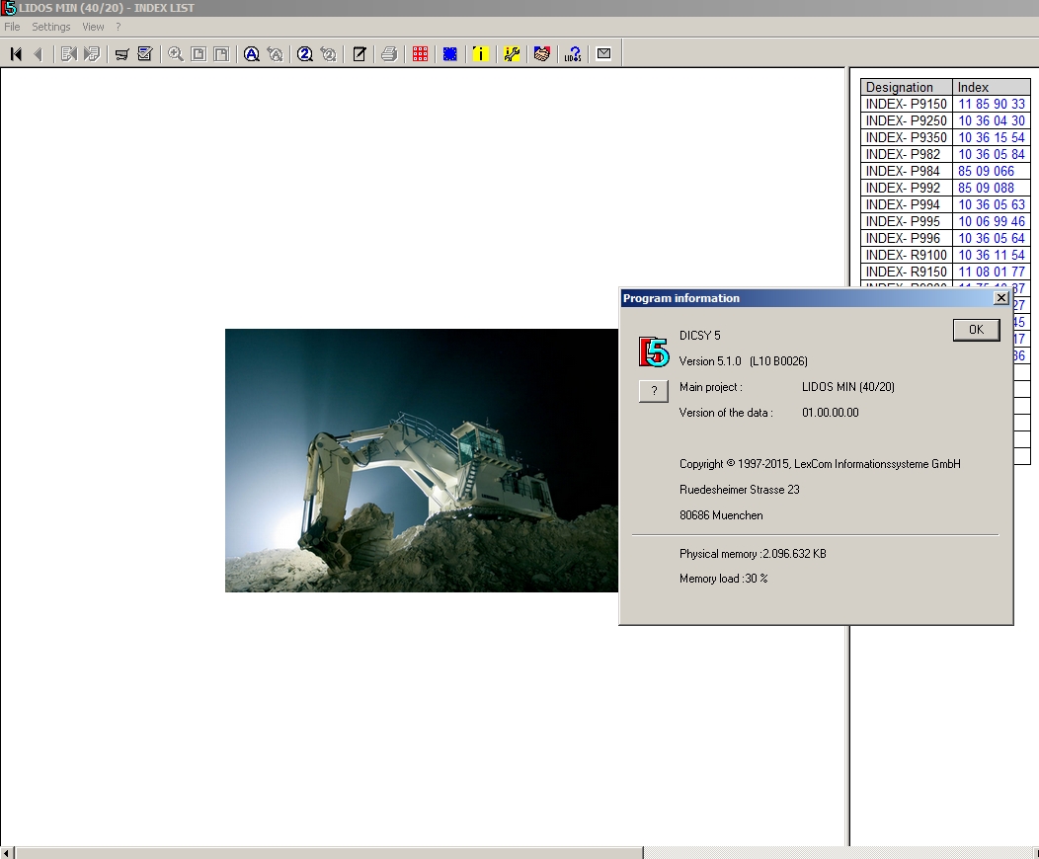Open the service wrench tool icon
The height and width of the screenshot is (859, 1039).
click(512, 54)
